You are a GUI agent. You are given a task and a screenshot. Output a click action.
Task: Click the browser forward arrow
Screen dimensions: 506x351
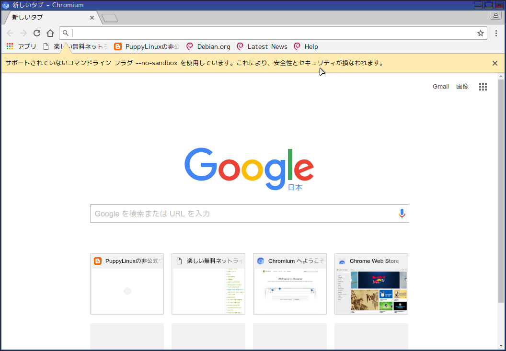[x=23, y=33]
